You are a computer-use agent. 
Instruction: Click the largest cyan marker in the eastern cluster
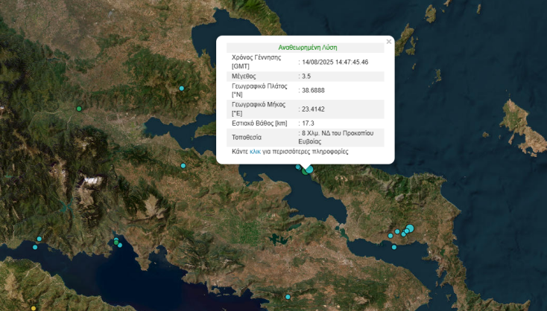tap(410, 228)
